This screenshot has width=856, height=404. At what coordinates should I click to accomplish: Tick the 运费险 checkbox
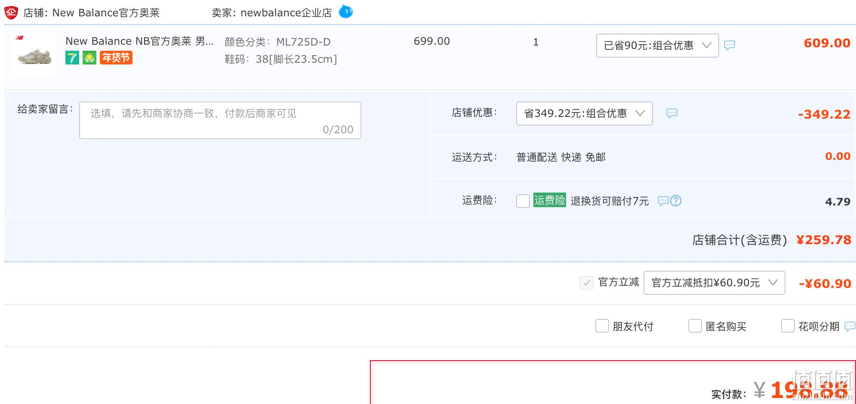523,201
